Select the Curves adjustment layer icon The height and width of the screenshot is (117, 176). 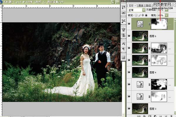coord(140,23)
